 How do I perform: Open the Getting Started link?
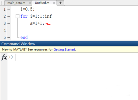[64, 49]
